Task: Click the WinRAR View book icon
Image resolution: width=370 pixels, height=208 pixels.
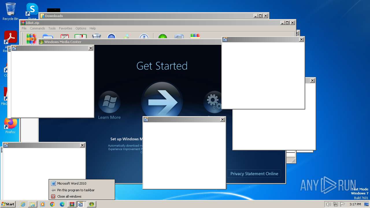Action: click(x=81, y=36)
